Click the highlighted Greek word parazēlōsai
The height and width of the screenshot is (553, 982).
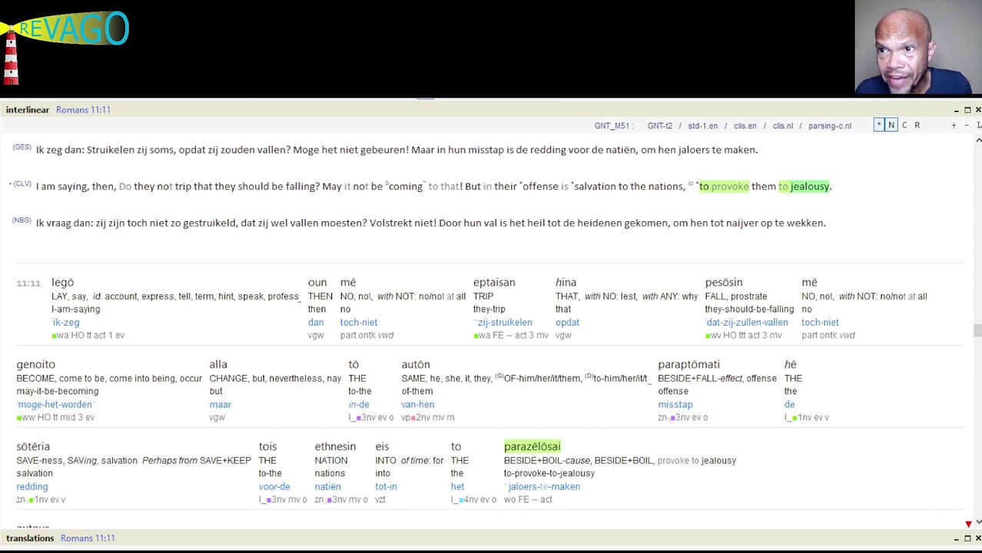532,447
